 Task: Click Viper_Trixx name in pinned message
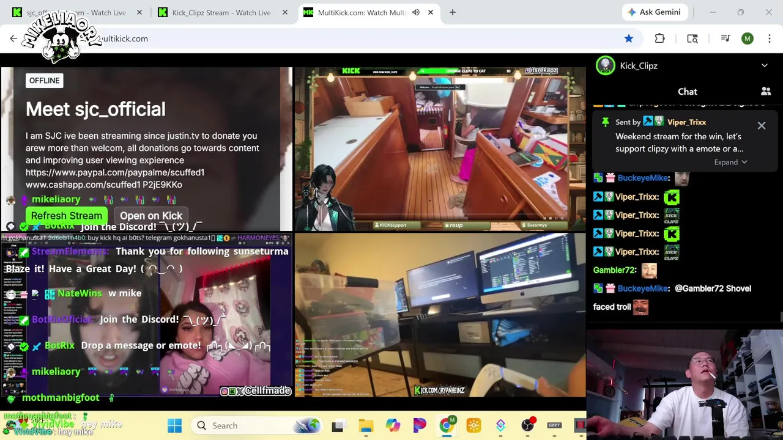(686, 122)
